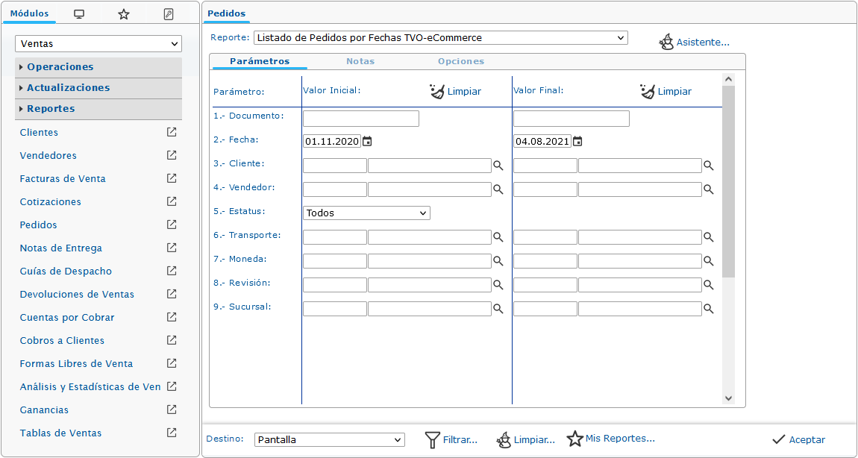858x458 pixels.
Task: Open the Ventas module dropdown
Action: coord(98,44)
